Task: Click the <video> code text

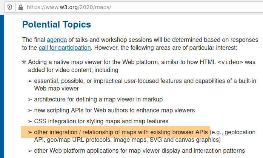Action: [231, 62]
